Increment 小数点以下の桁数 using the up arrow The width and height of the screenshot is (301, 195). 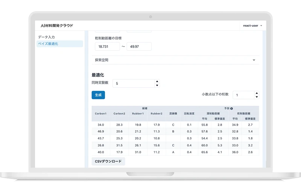point(257,93)
